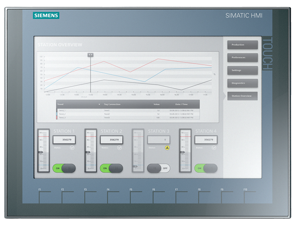Click the Station 3 yellow warning status icon
The image size is (297, 226).
click(167, 148)
